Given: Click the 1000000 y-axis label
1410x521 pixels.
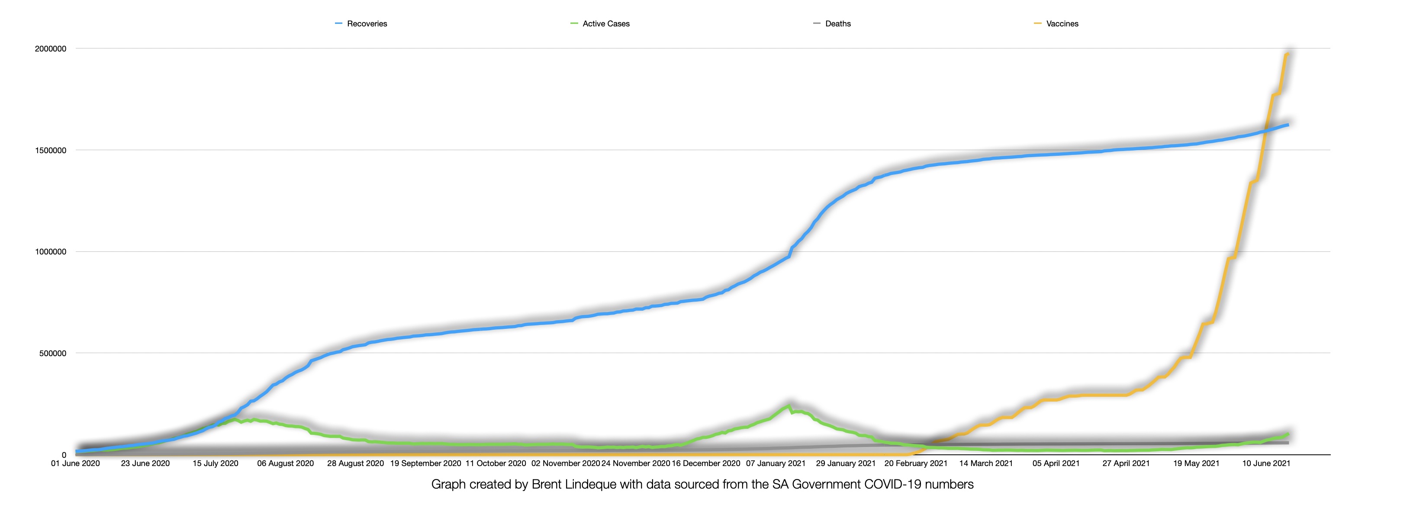Looking at the screenshot, I should pyautogui.click(x=50, y=252).
